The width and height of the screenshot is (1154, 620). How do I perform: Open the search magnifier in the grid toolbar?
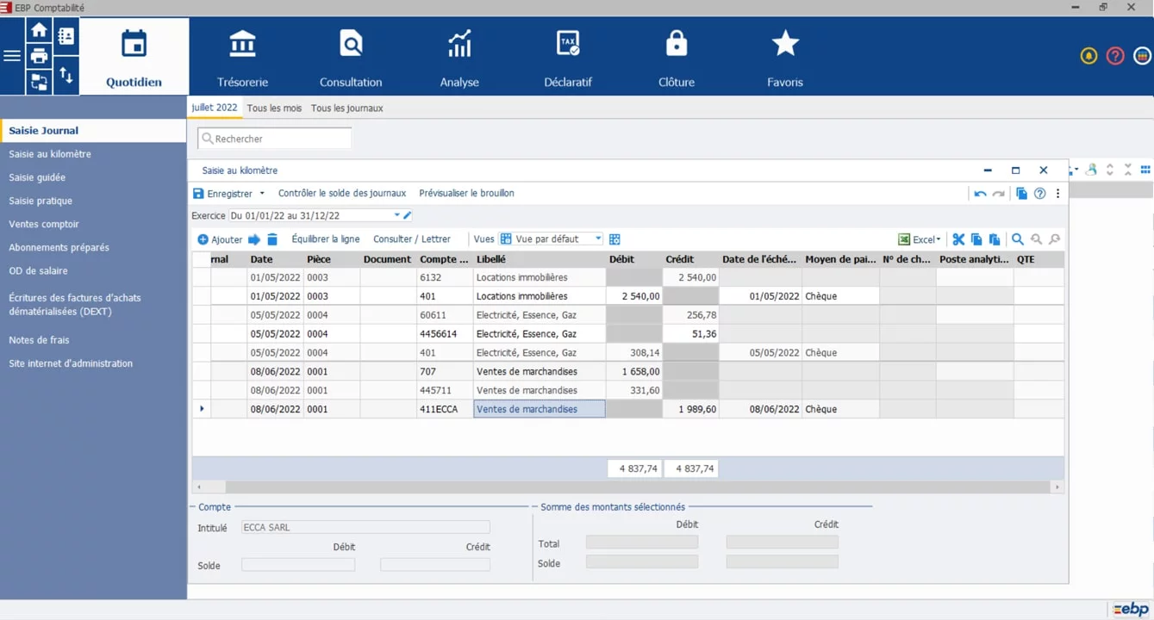[1017, 239]
